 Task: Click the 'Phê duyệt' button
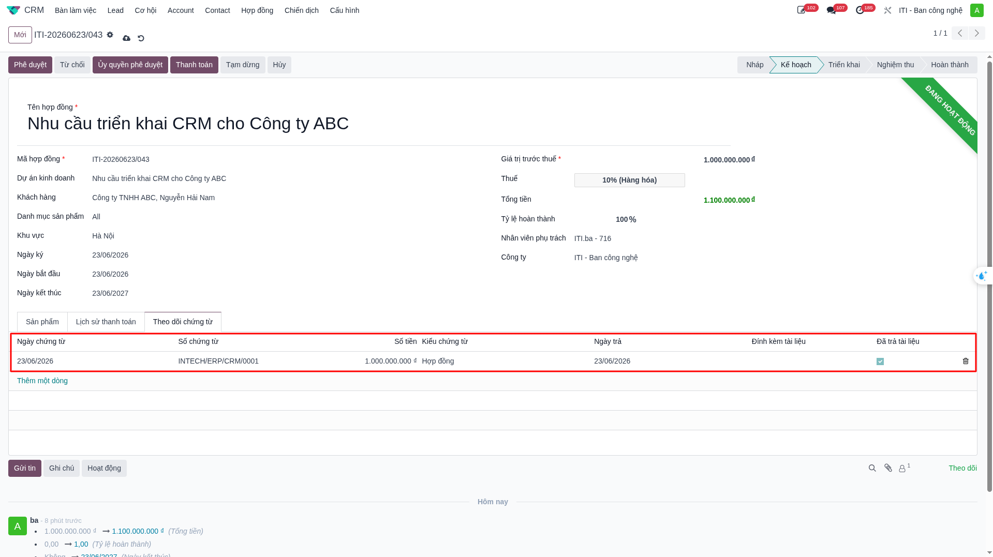click(x=30, y=65)
